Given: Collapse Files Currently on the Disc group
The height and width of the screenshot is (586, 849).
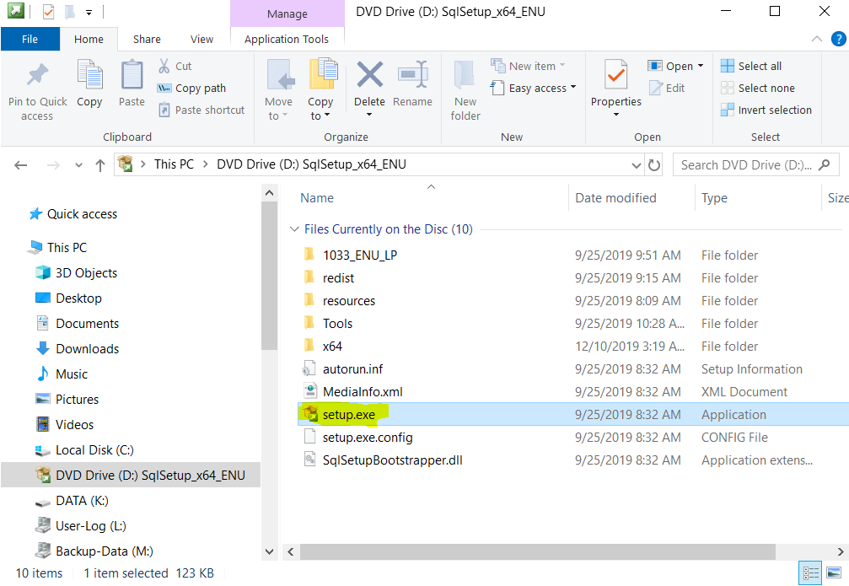Looking at the screenshot, I should (x=294, y=229).
